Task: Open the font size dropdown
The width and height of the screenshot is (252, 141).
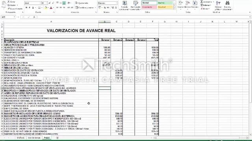Action: pos(46,3)
